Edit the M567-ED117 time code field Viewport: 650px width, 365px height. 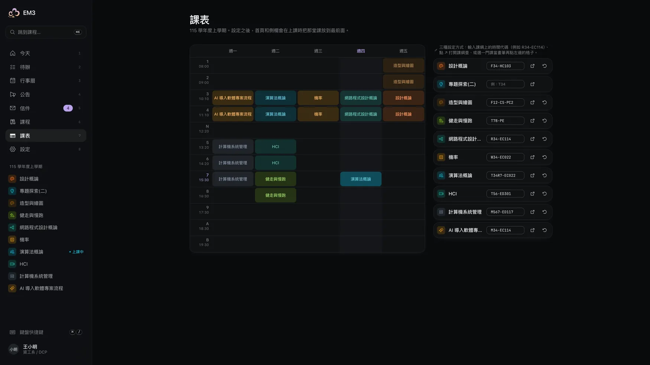coord(505,212)
